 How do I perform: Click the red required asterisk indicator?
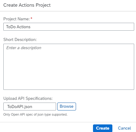pyautogui.click(x=32, y=18)
